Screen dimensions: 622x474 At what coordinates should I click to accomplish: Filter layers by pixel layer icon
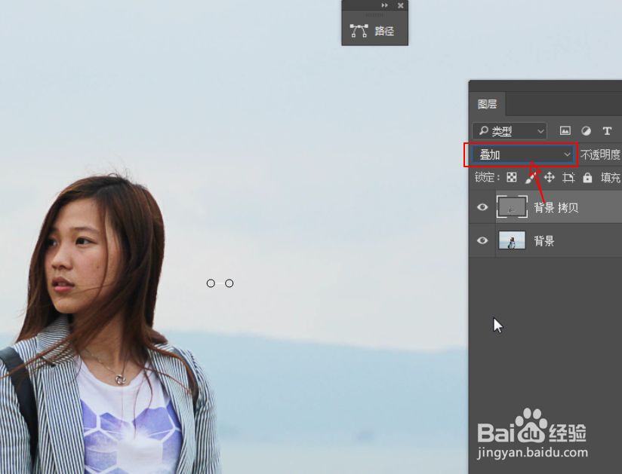565,130
